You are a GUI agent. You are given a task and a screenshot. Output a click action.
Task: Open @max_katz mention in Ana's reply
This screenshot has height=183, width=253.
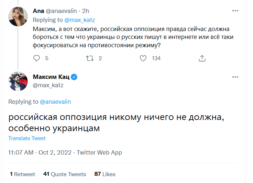pos(81,20)
